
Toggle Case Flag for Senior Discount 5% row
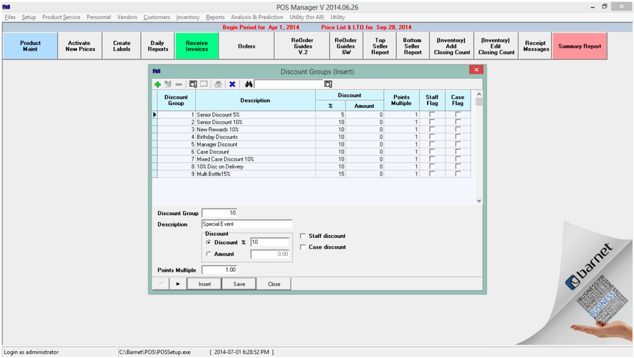click(458, 115)
